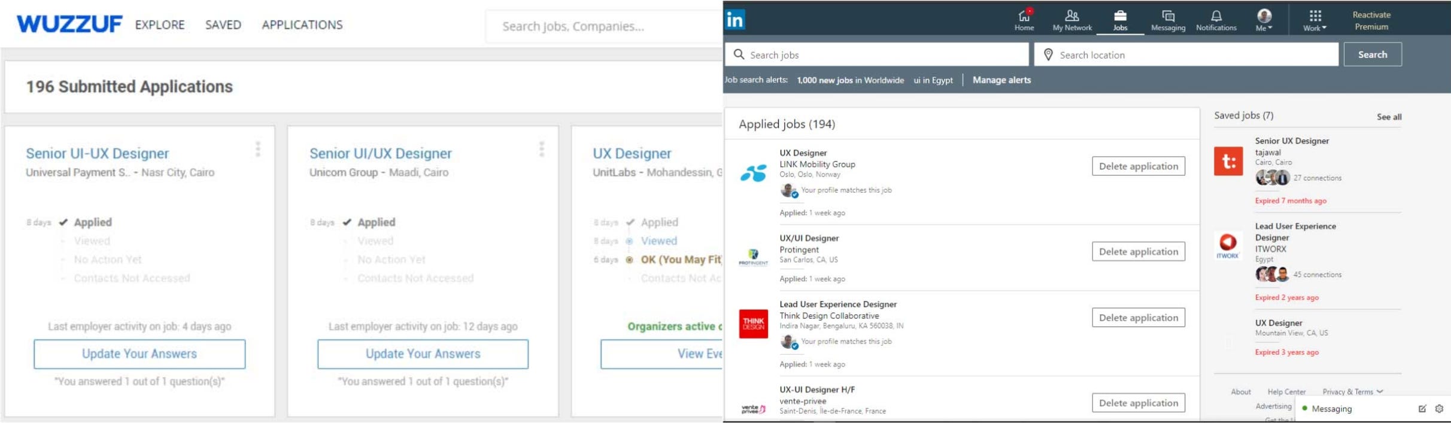This screenshot has width=1451, height=423.
Task: Click the Protingent company logo
Action: tap(753, 257)
